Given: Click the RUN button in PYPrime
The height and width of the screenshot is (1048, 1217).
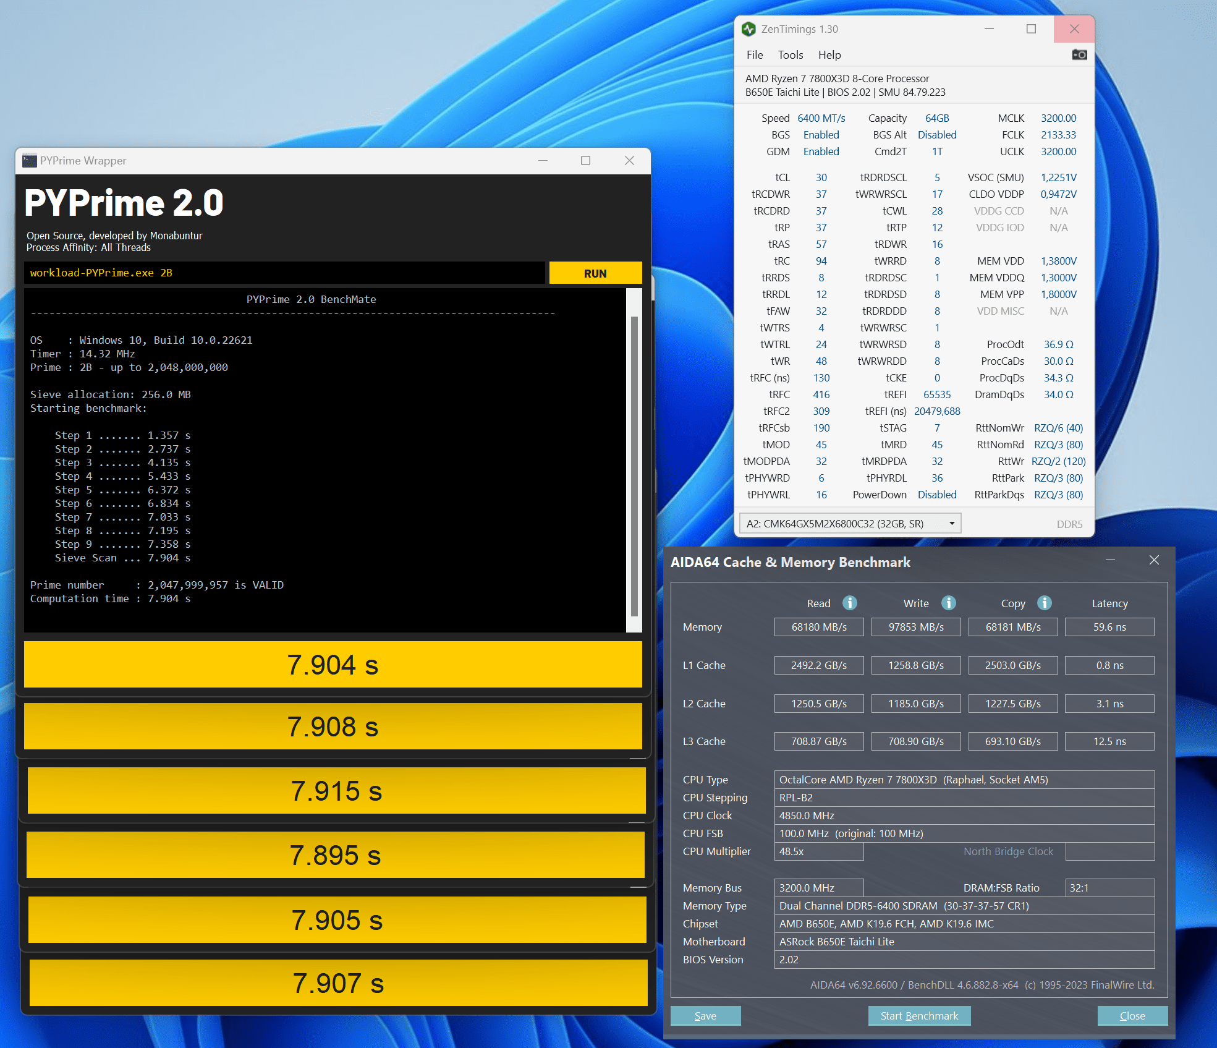Looking at the screenshot, I should pyautogui.click(x=595, y=273).
